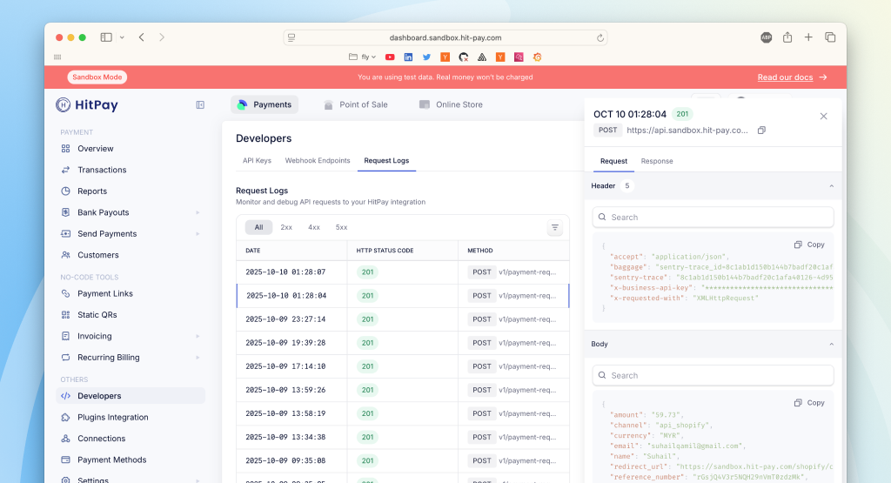Open Twitter bookmark in favorites bar
The height and width of the screenshot is (483, 891).
pyautogui.click(x=426, y=57)
